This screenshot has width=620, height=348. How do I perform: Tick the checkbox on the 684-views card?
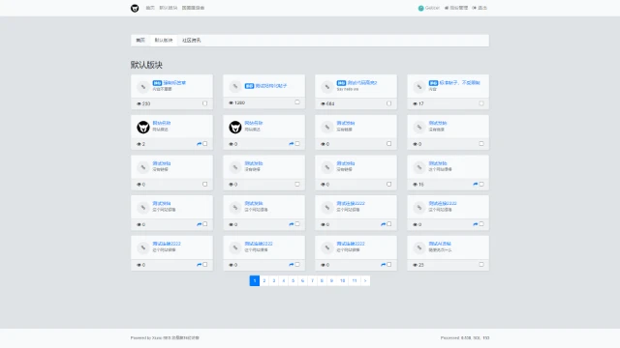389,103
